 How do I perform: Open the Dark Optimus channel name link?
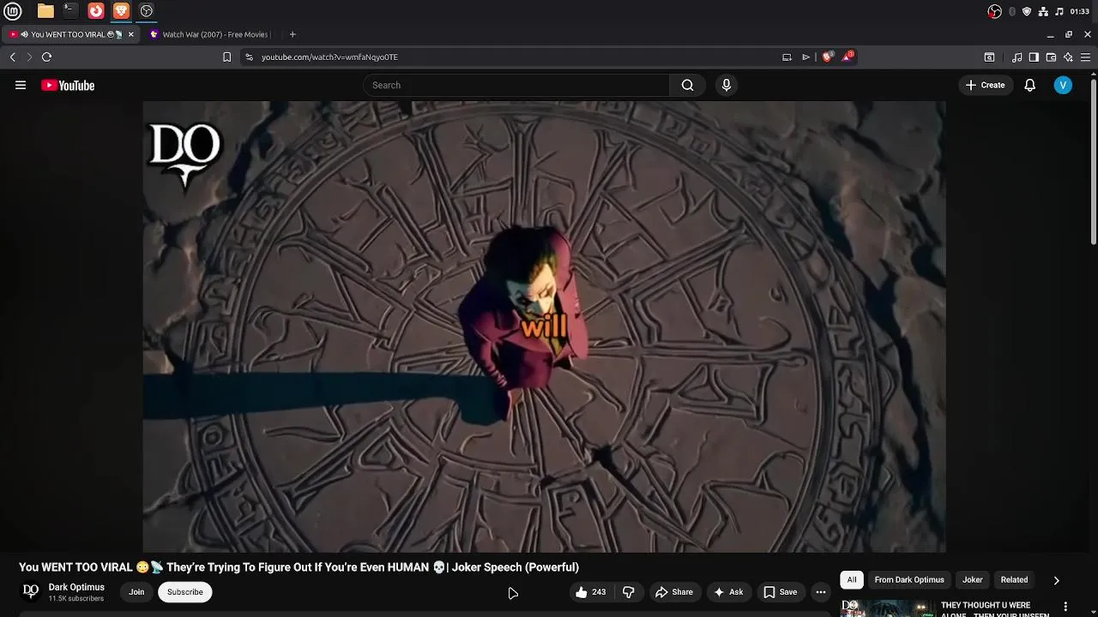(76, 587)
